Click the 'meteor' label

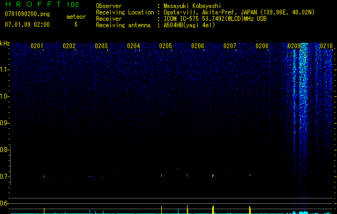click(x=76, y=17)
